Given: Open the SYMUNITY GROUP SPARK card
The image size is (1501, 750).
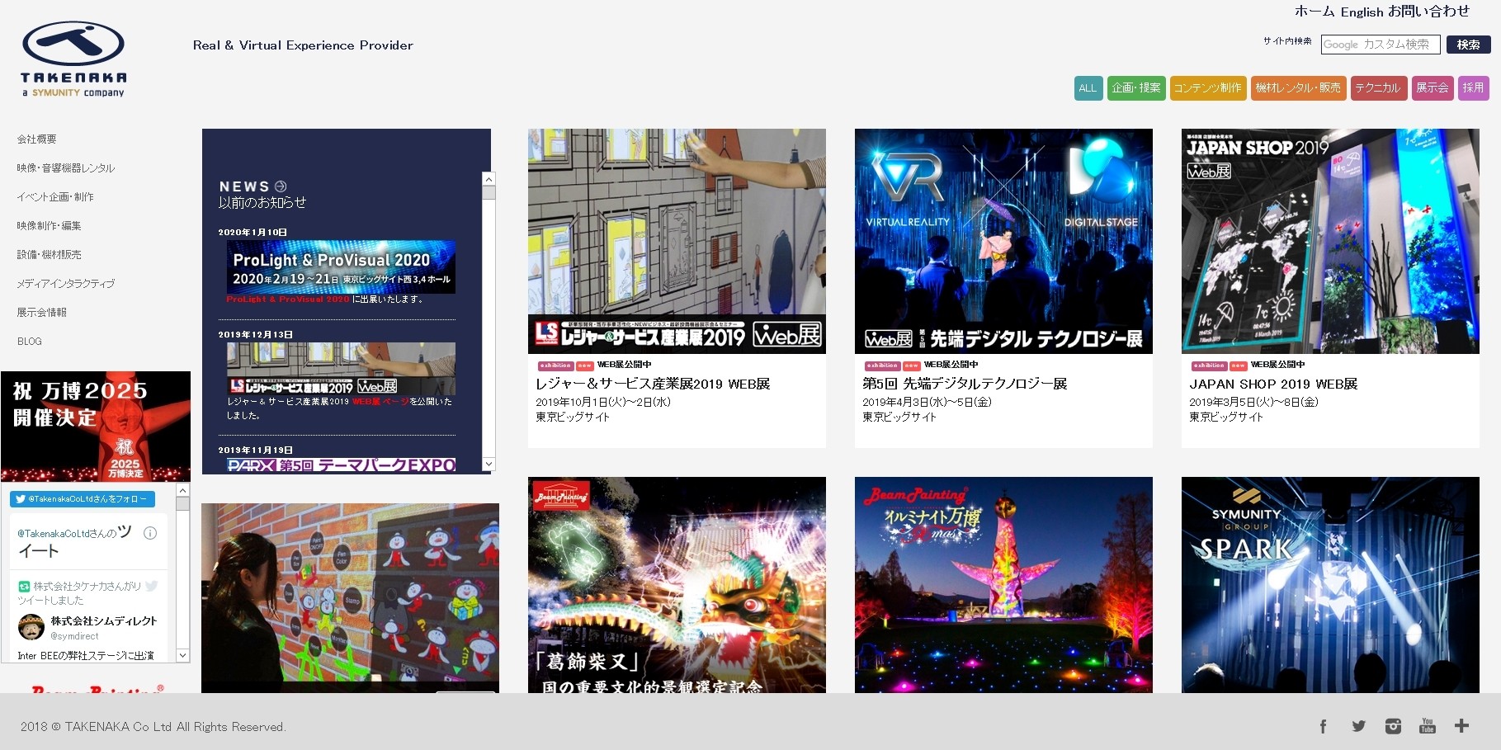Looking at the screenshot, I should 1330,585.
